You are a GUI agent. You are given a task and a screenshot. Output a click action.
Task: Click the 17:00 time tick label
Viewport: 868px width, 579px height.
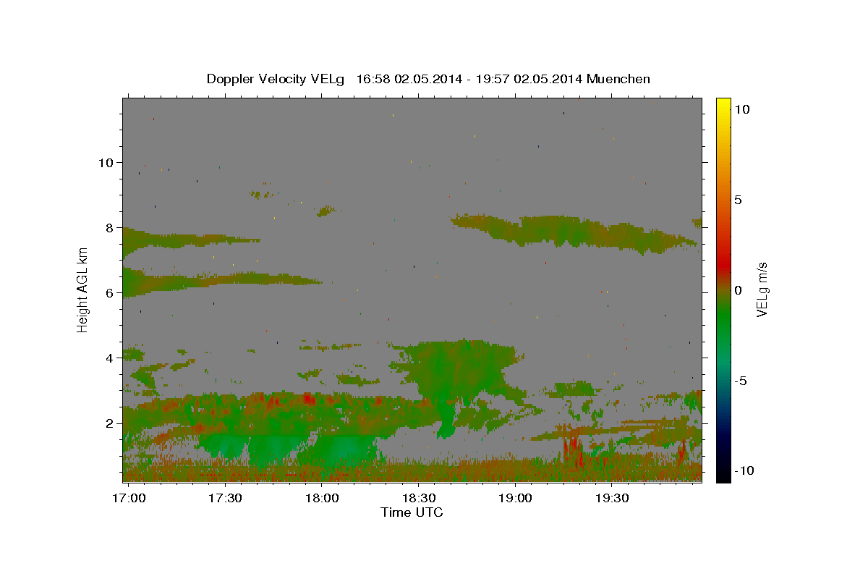[129, 499]
